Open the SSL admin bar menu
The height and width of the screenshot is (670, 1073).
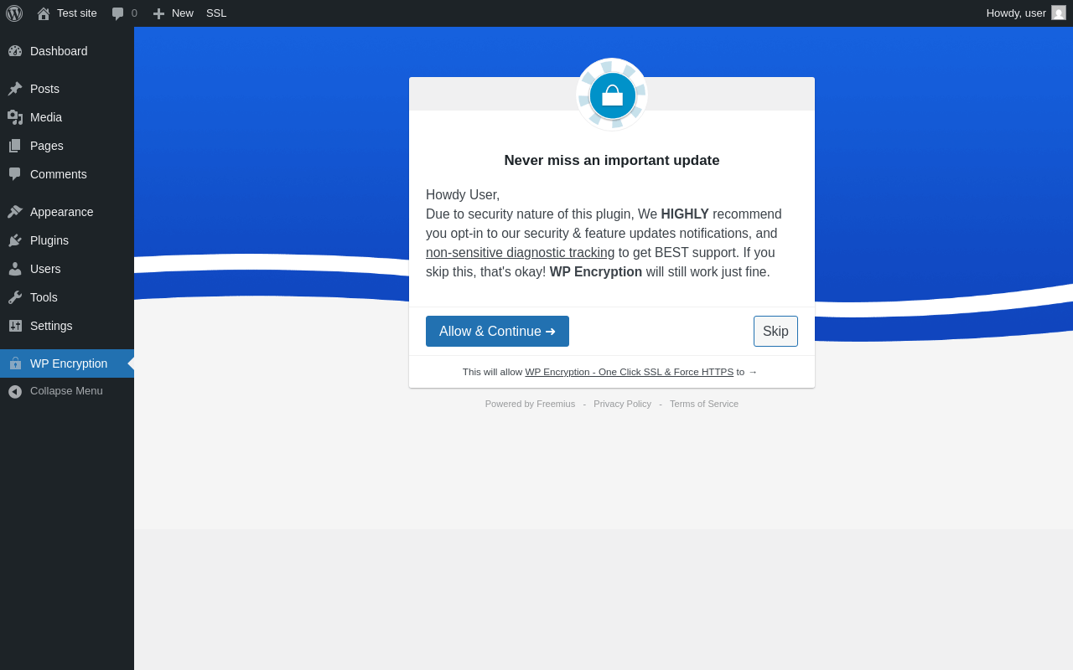pyautogui.click(x=216, y=13)
